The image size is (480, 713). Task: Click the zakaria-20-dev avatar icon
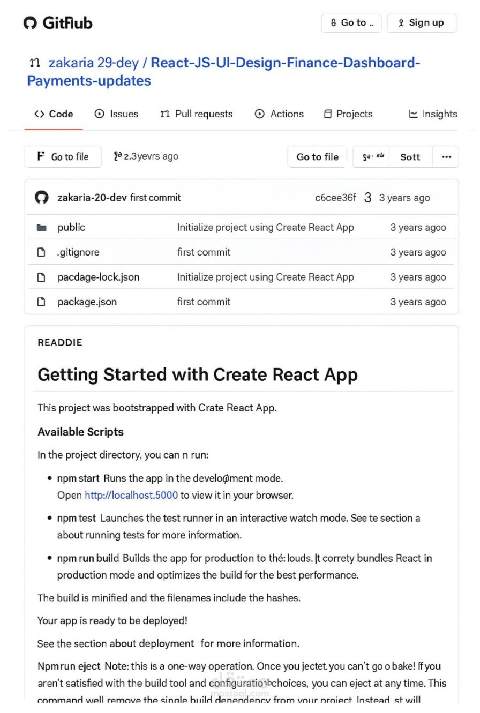coord(42,198)
